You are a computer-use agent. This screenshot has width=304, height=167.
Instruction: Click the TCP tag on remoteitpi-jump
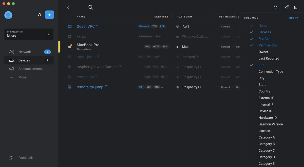coord(141,87)
